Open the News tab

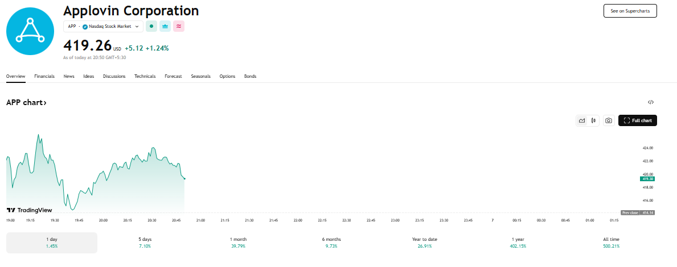(69, 76)
